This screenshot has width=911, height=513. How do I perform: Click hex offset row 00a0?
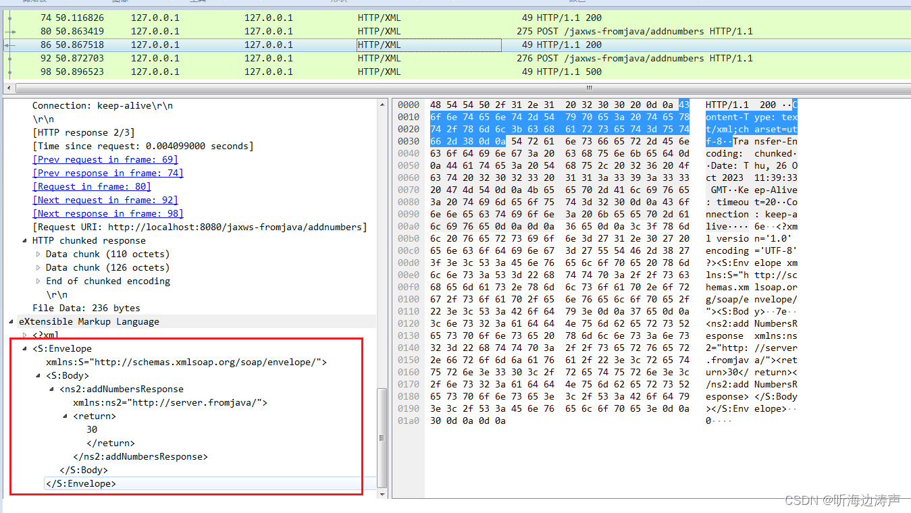coord(409,227)
